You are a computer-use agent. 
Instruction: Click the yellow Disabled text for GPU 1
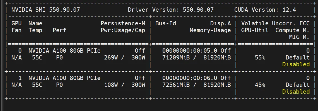(x=296, y=92)
